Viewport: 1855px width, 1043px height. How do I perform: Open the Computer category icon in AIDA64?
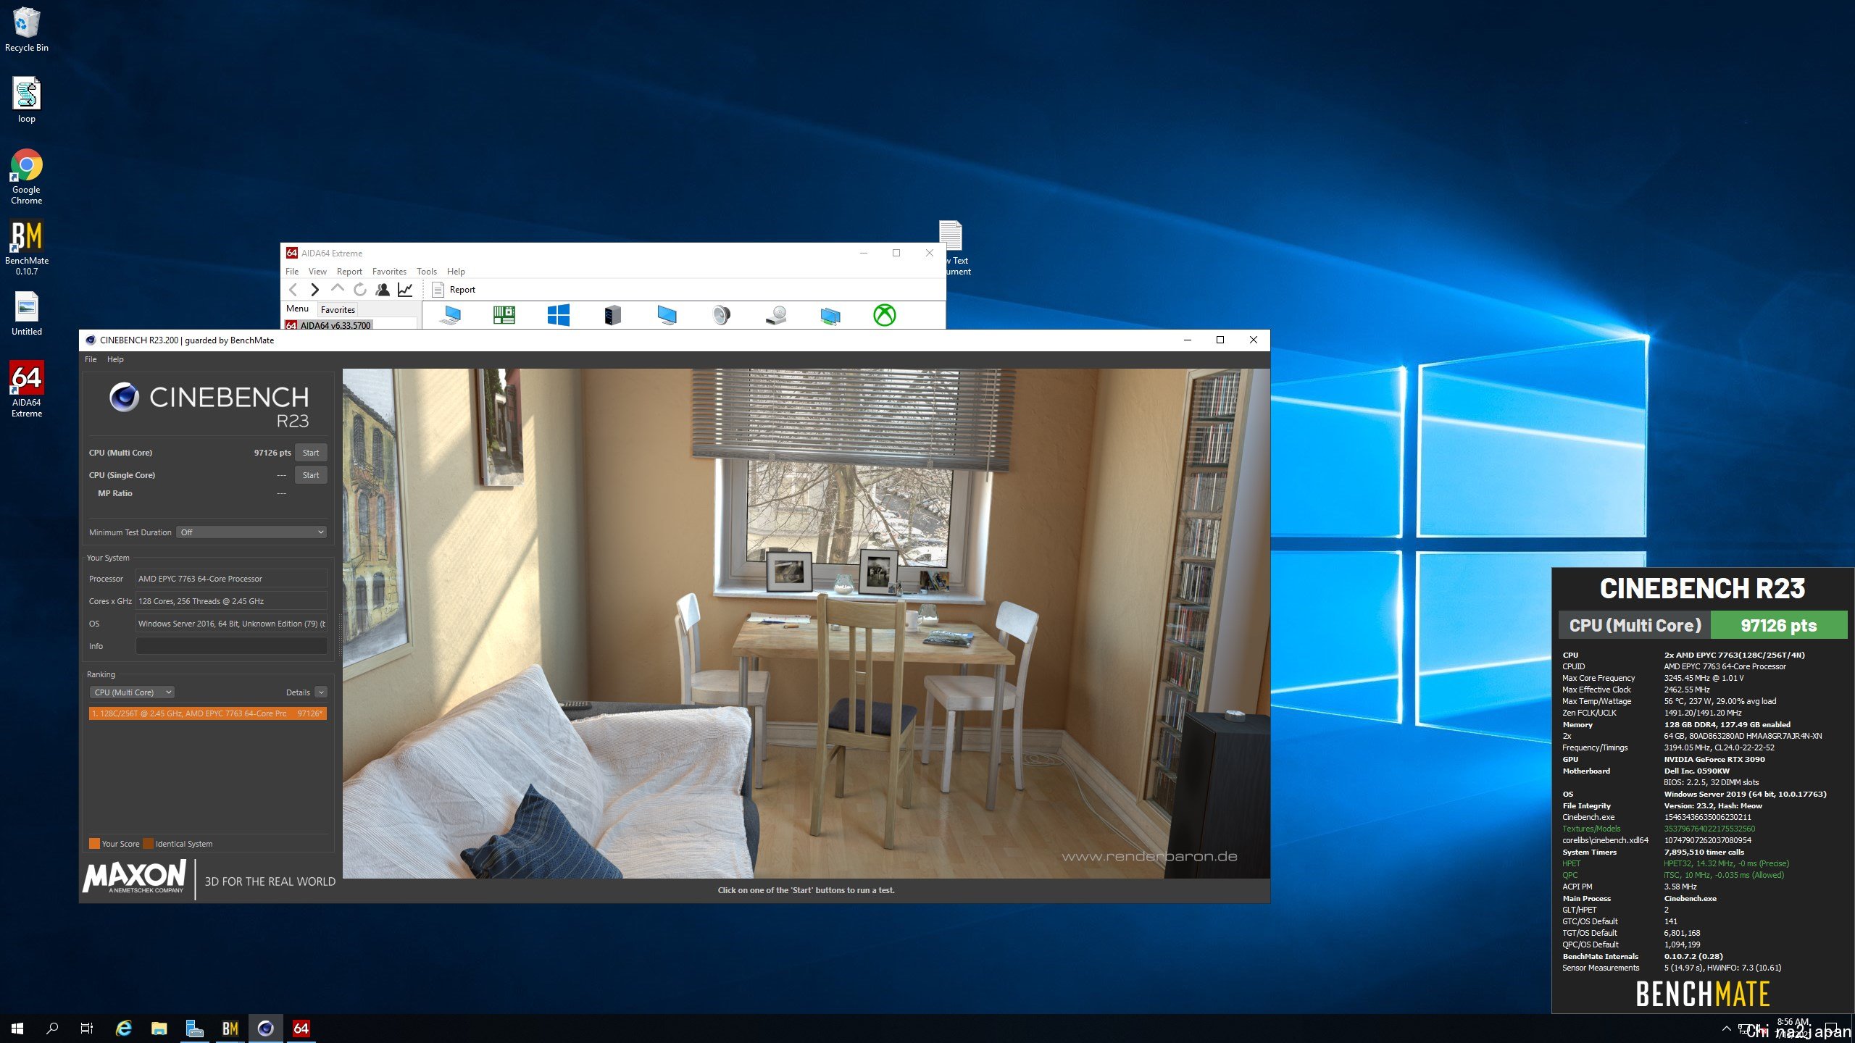coord(450,315)
